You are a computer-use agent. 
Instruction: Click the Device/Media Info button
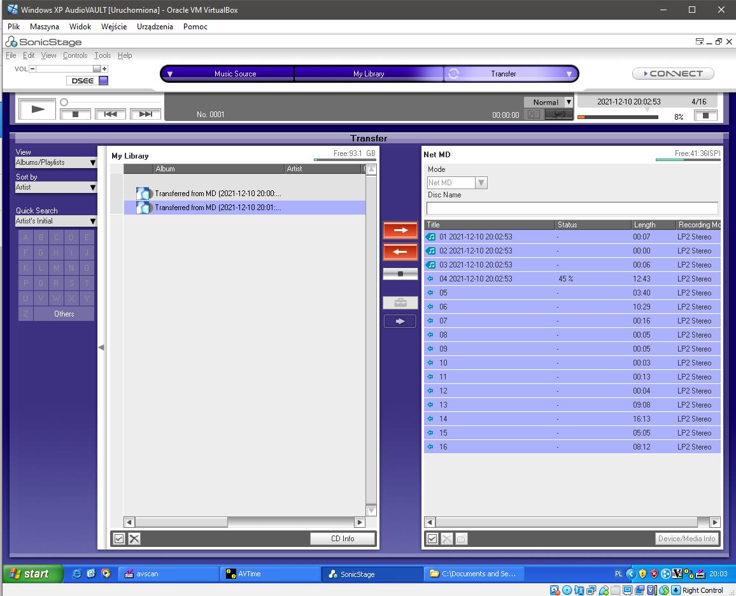click(687, 539)
